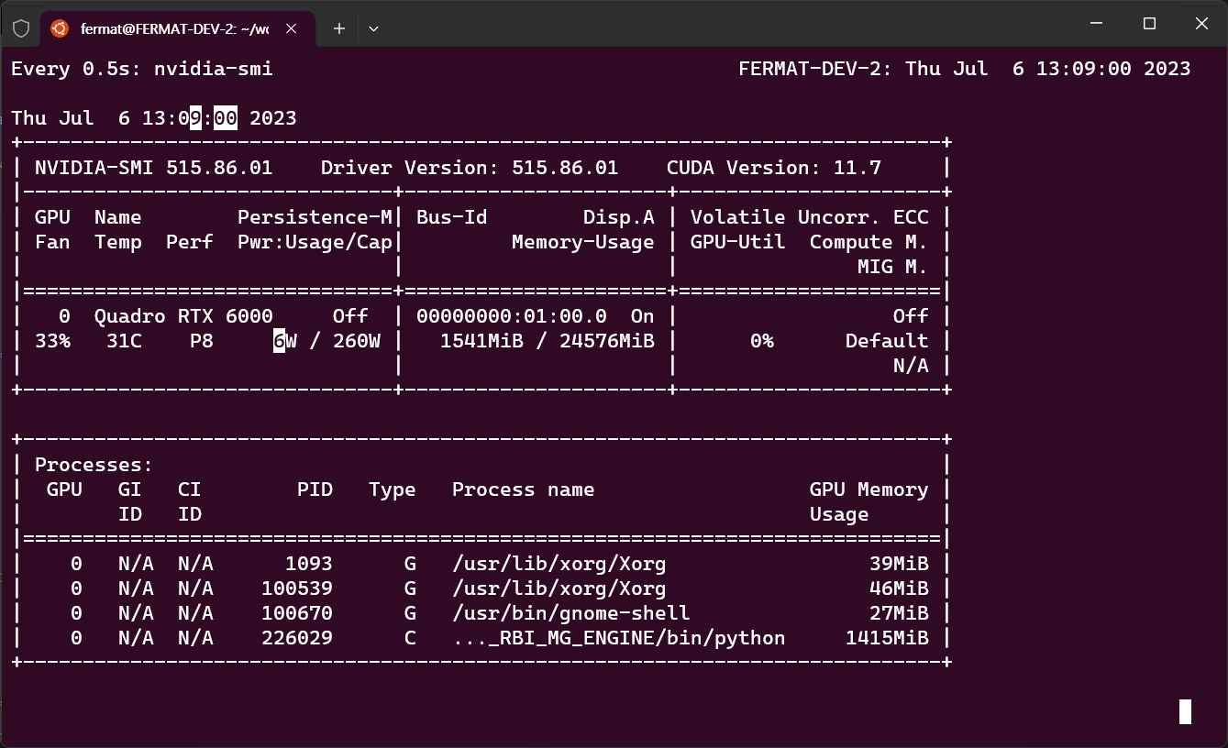Click the 'NVIDIA-SMI 515.86.01' text

[154, 168]
